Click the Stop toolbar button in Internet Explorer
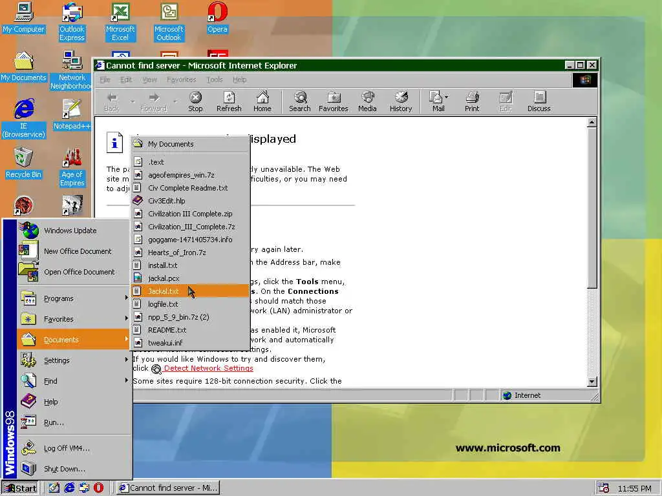Screen dimensions: 662x496 (x=195, y=101)
